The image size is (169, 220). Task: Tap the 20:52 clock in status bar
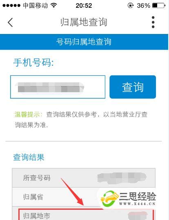(x=84, y=6)
